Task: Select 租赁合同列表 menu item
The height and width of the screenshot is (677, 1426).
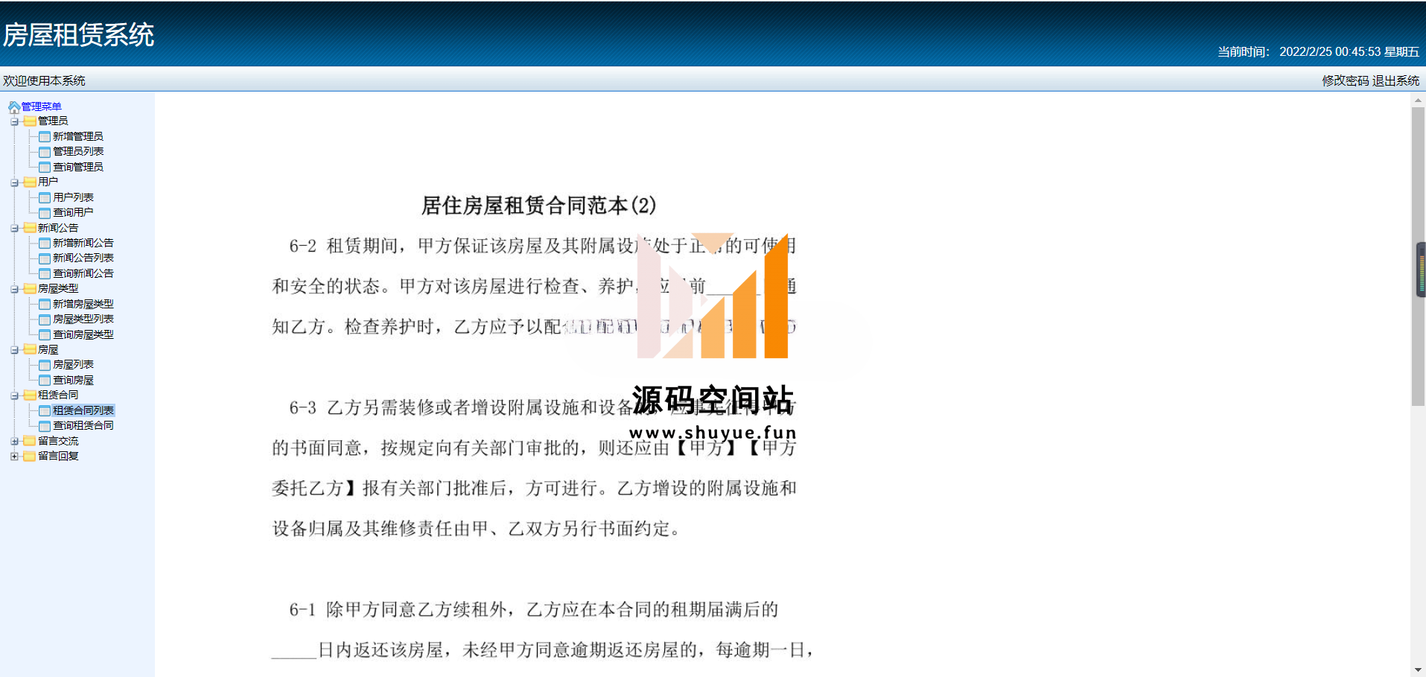Action: click(x=83, y=410)
